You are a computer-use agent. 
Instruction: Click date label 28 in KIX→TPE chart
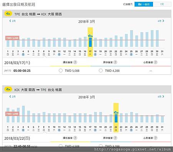pos(147,127)
